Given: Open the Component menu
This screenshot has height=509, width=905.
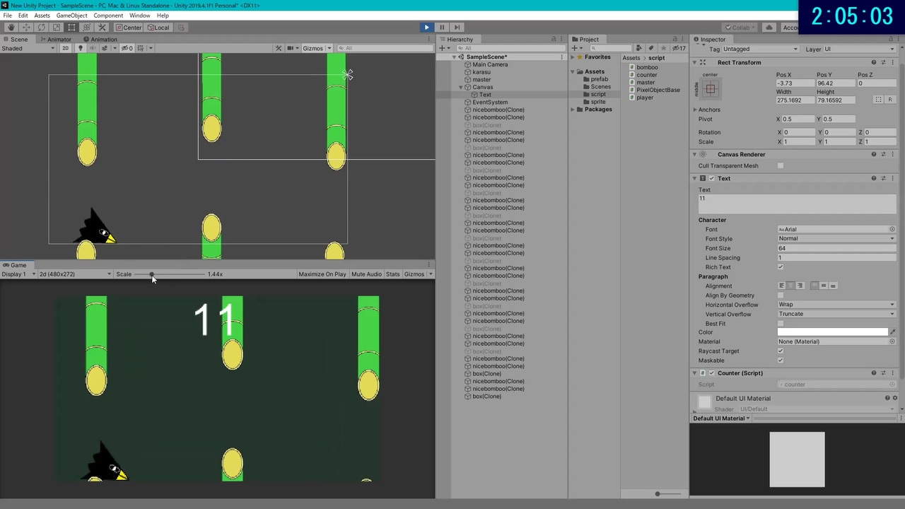Looking at the screenshot, I should (108, 16).
